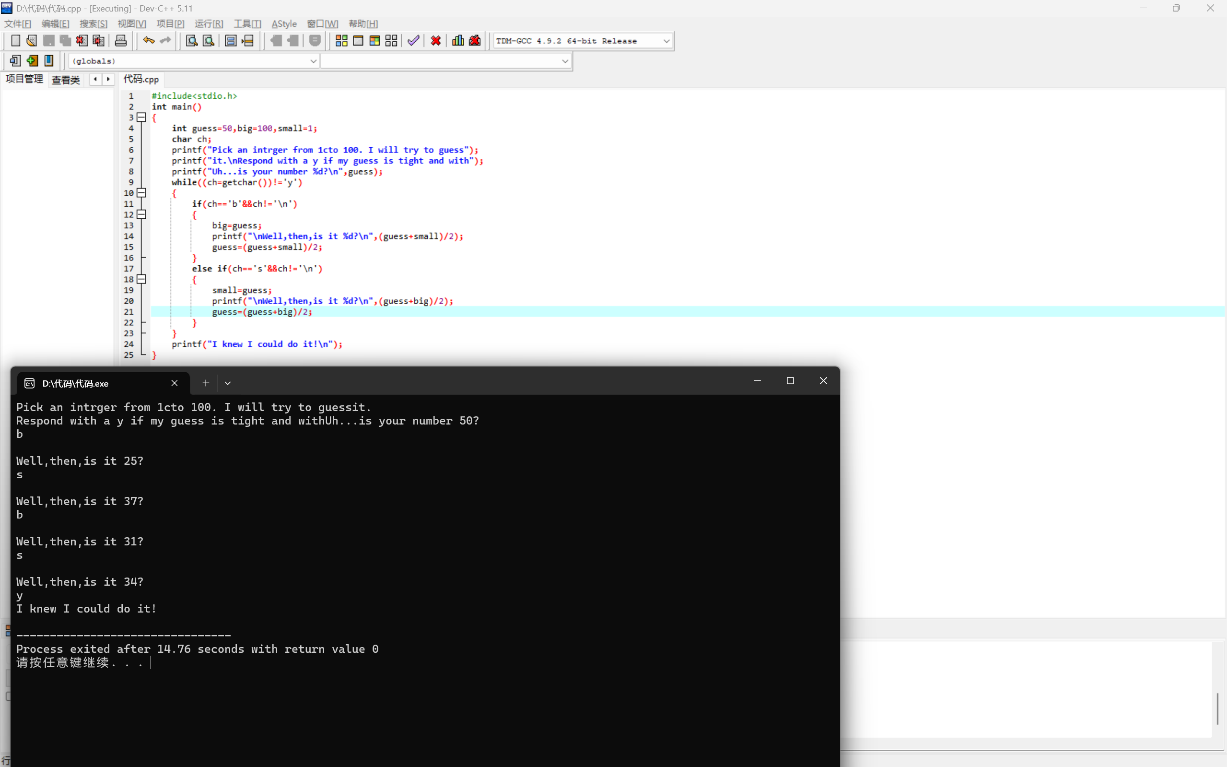Click the syntax check checkmark icon
The height and width of the screenshot is (767, 1227).
click(413, 41)
